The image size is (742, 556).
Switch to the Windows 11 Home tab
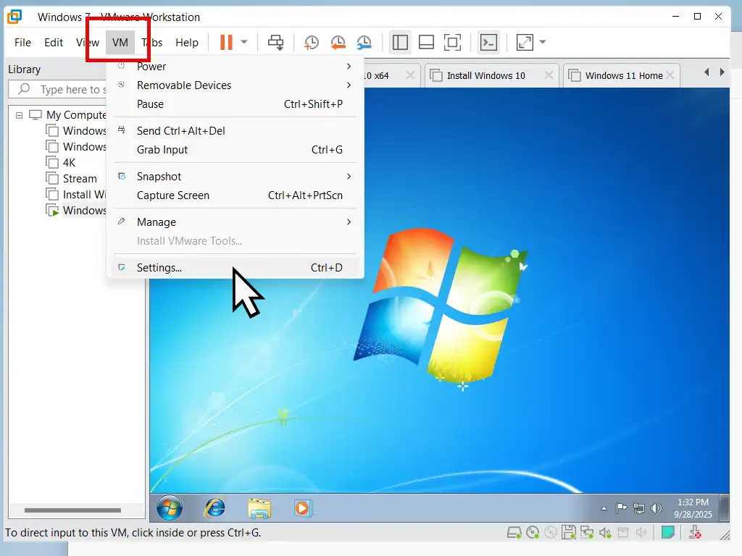[x=624, y=75]
